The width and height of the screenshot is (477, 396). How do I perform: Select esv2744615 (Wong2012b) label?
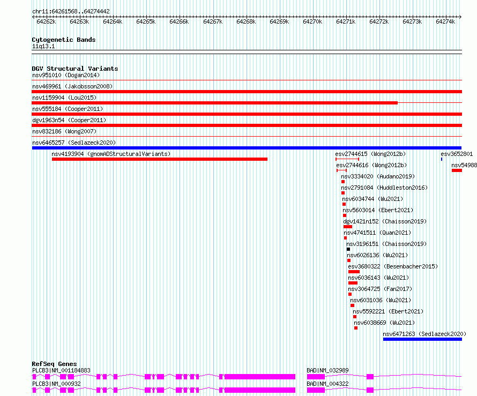pyautogui.click(x=370, y=154)
